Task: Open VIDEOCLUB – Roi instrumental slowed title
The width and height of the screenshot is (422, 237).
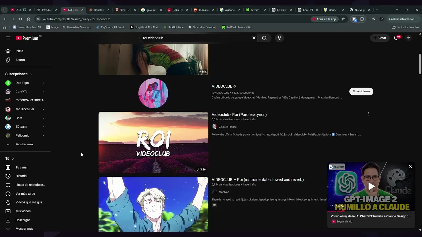Action: tap(257, 180)
